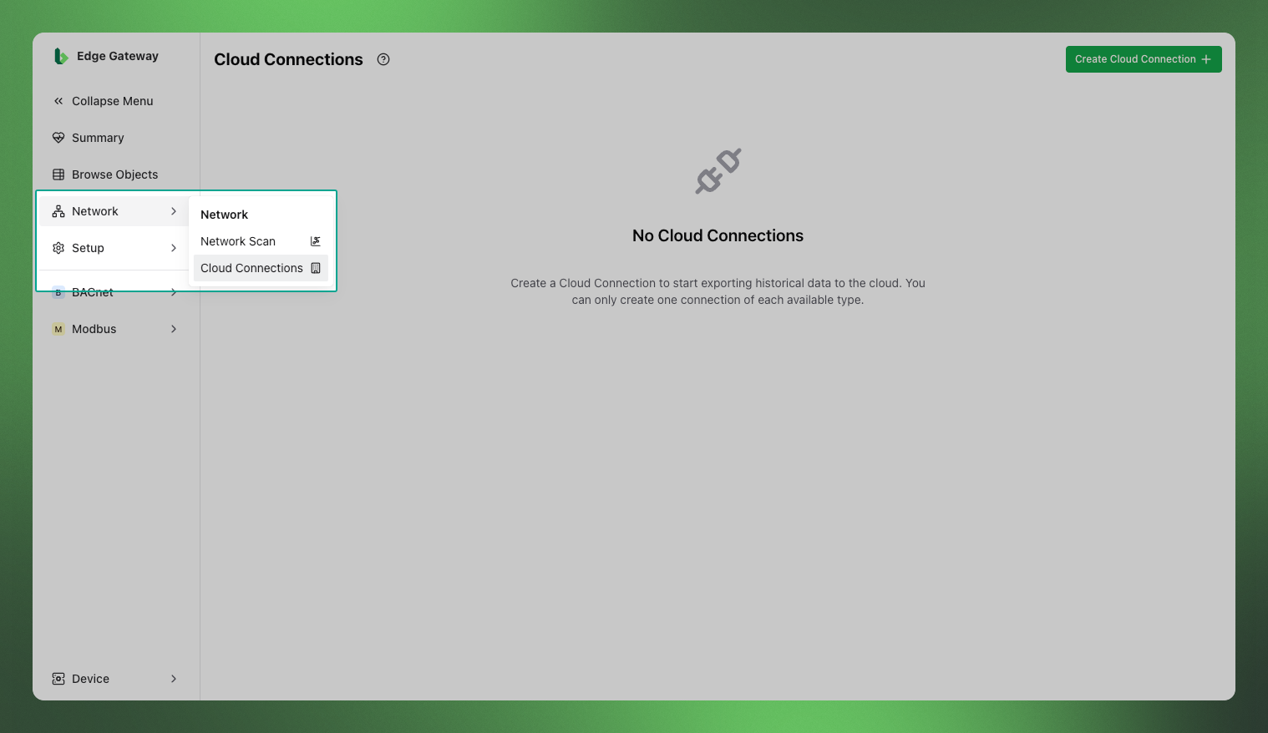Click the 'Create a Cloud Connection to start' description
This screenshot has height=733, width=1268.
click(x=718, y=291)
